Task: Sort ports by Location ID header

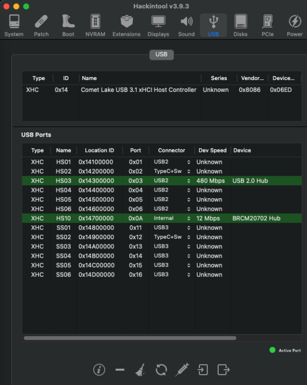Action: 99,150
